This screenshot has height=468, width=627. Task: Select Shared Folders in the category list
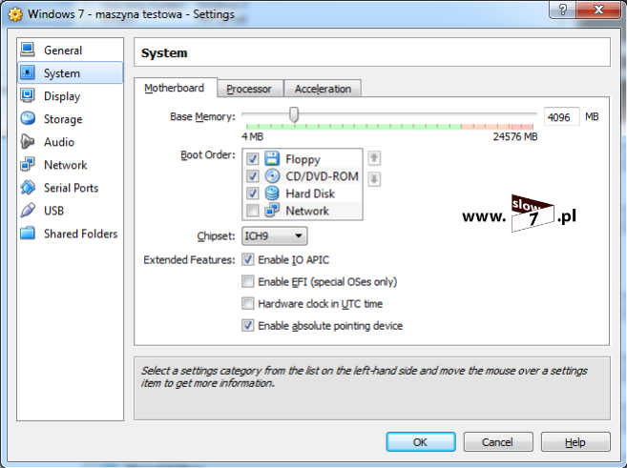coord(70,234)
